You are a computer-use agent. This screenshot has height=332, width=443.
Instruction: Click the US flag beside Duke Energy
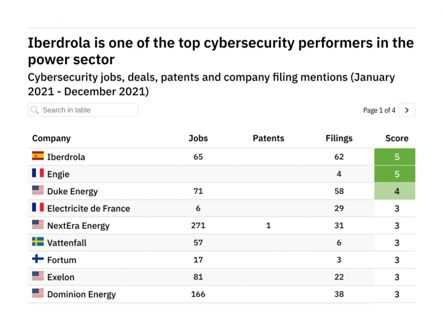pos(38,191)
